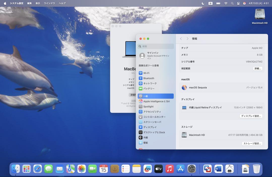The image size is (272, 177).
Task: Click the menu bar date and time
Action: pyautogui.click(x=259, y=3)
